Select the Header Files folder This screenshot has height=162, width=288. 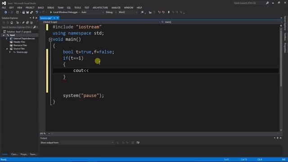tap(19, 42)
